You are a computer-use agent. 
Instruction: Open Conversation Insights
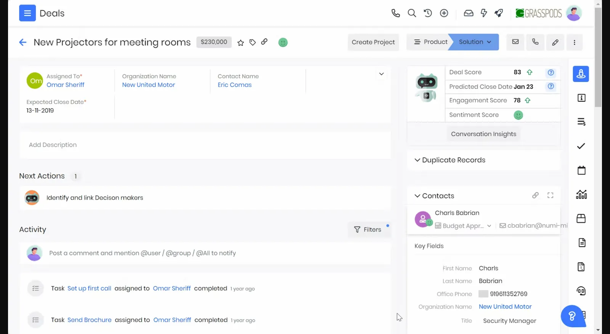coord(483,134)
